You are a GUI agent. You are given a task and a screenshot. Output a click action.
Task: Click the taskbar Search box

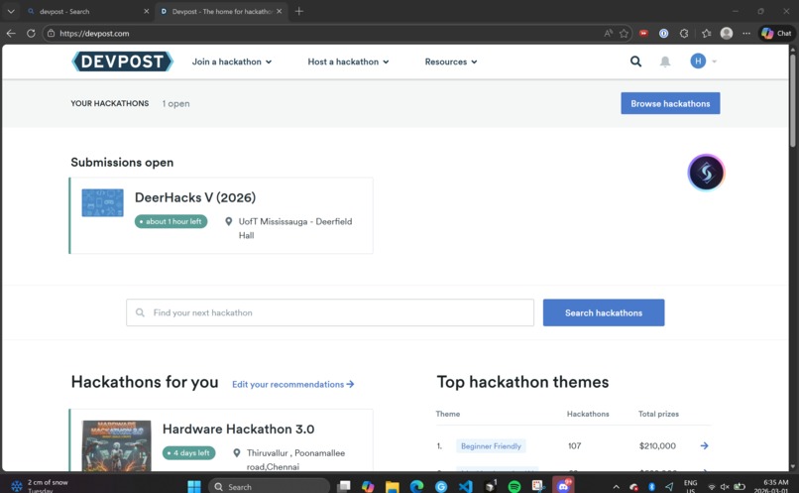pos(269,486)
